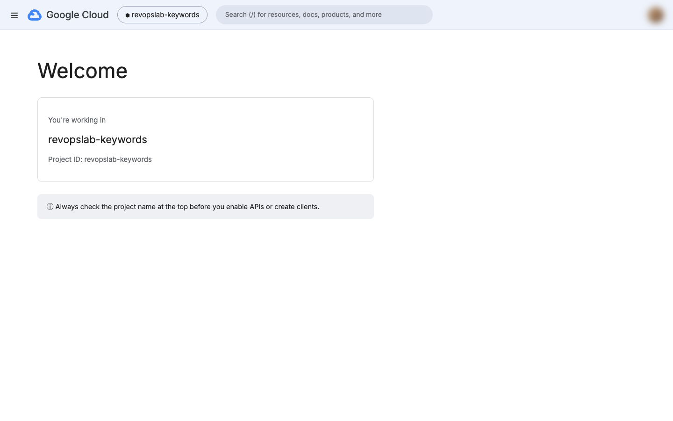673x421 pixels.
Task: Click the Welcome heading
Action: click(x=82, y=71)
